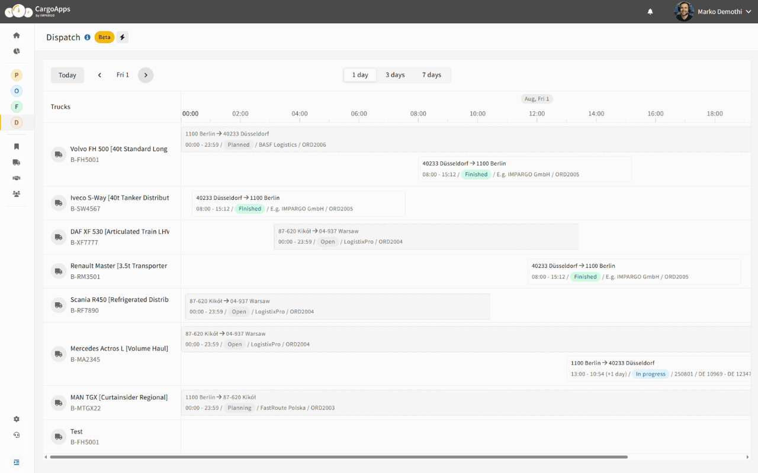
Task: Go to next day with right chevron
Action: tap(146, 74)
